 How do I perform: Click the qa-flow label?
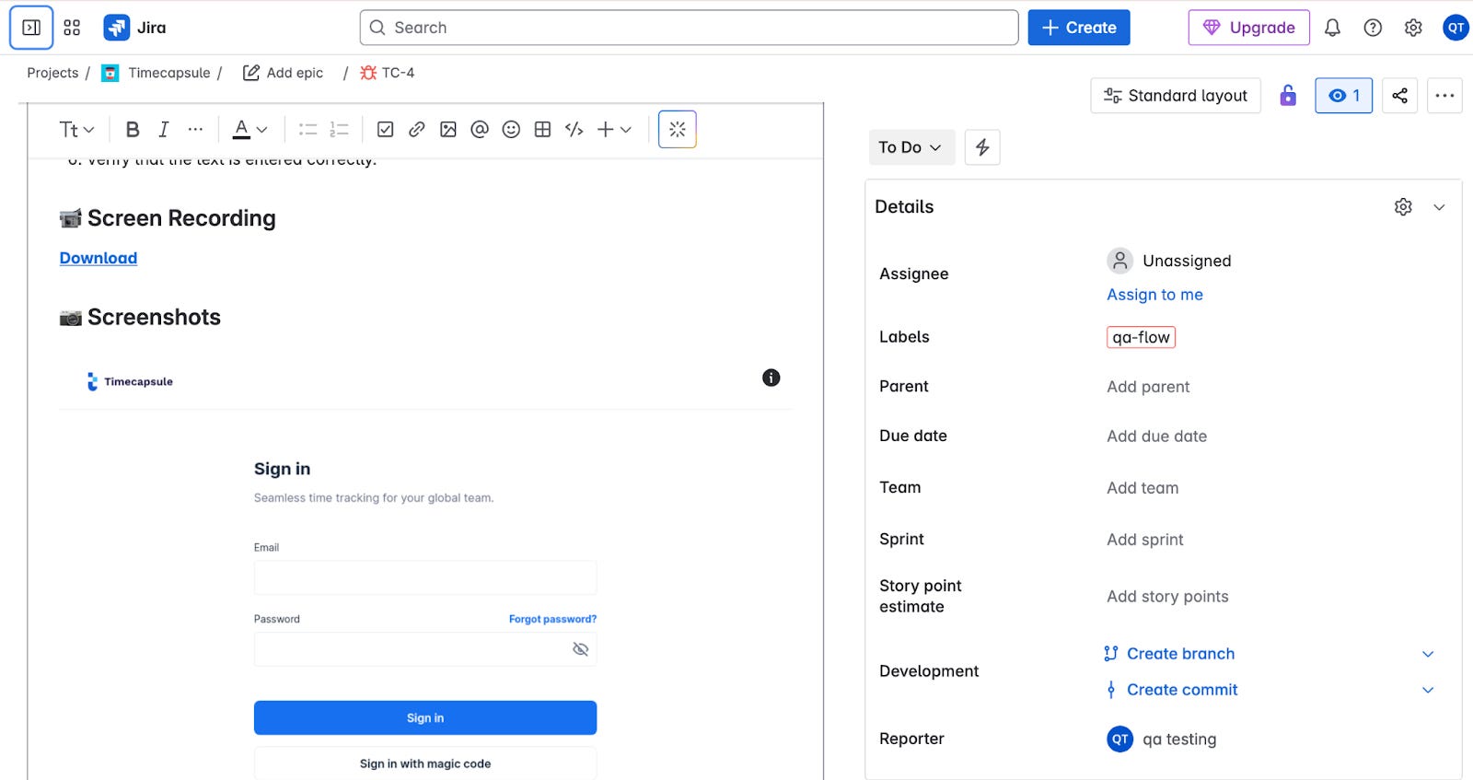pyautogui.click(x=1141, y=337)
